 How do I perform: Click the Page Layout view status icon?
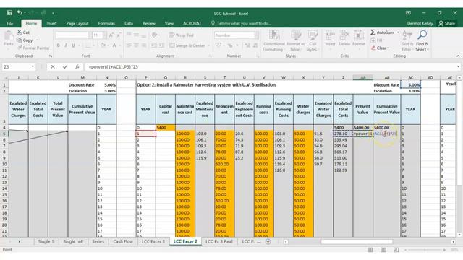(383, 250)
